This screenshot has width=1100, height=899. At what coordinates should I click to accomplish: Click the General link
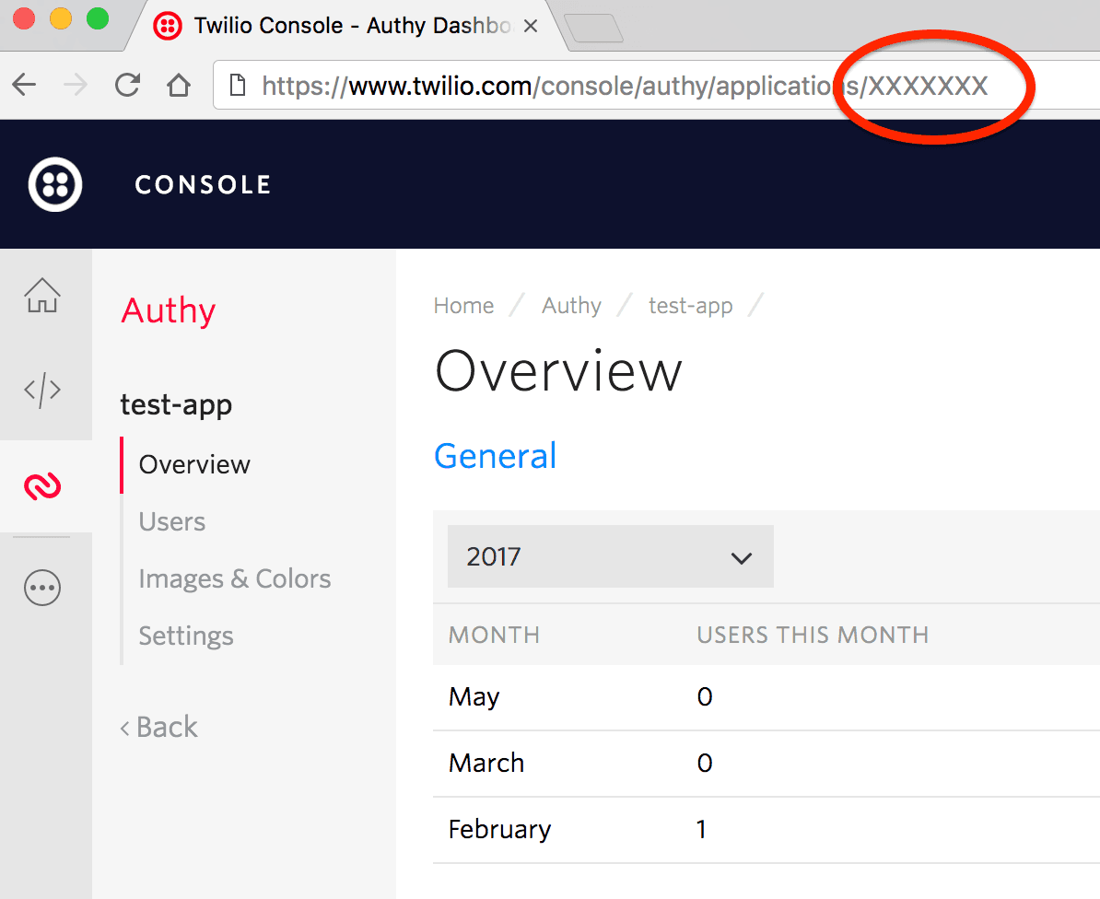tap(495, 455)
